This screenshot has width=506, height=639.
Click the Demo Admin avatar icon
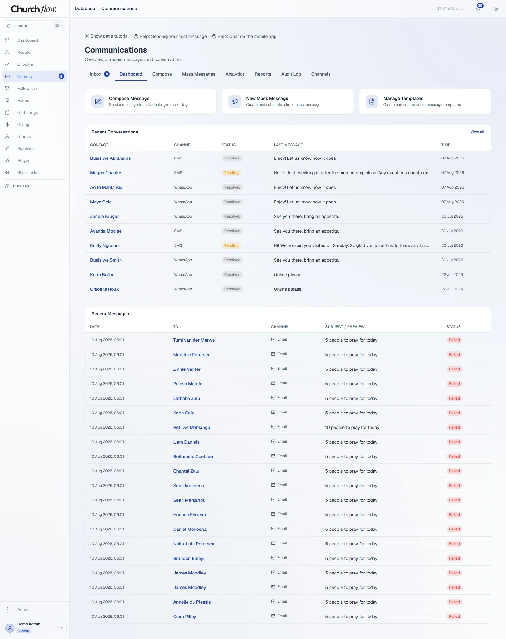pos(10,628)
